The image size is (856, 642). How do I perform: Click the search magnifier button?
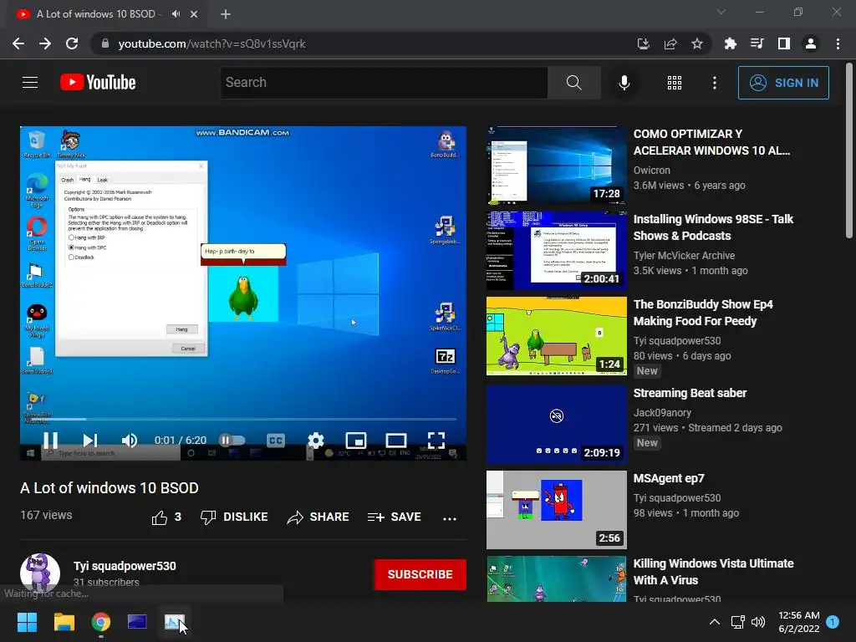point(573,83)
